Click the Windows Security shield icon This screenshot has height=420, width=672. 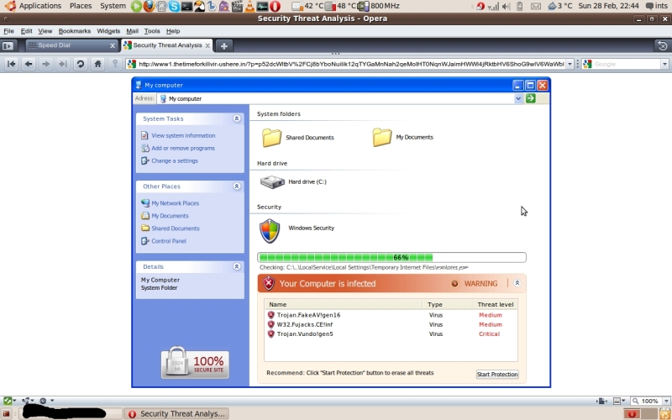point(270,230)
